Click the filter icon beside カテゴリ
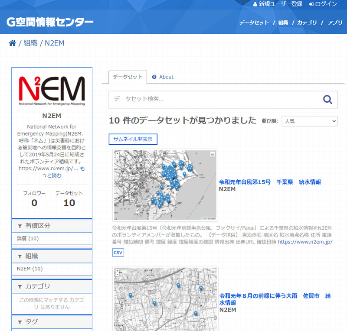The image size is (347, 331). click(20, 287)
